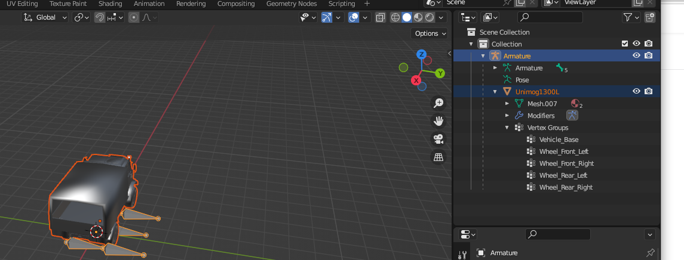This screenshot has width=684, height=260.
Task: Open sidebar with small arrow at viewport edge
Action: click(449, 53)
